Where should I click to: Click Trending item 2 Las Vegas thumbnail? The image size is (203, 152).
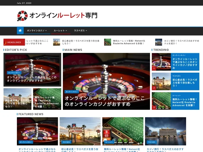tap(161, 81)
